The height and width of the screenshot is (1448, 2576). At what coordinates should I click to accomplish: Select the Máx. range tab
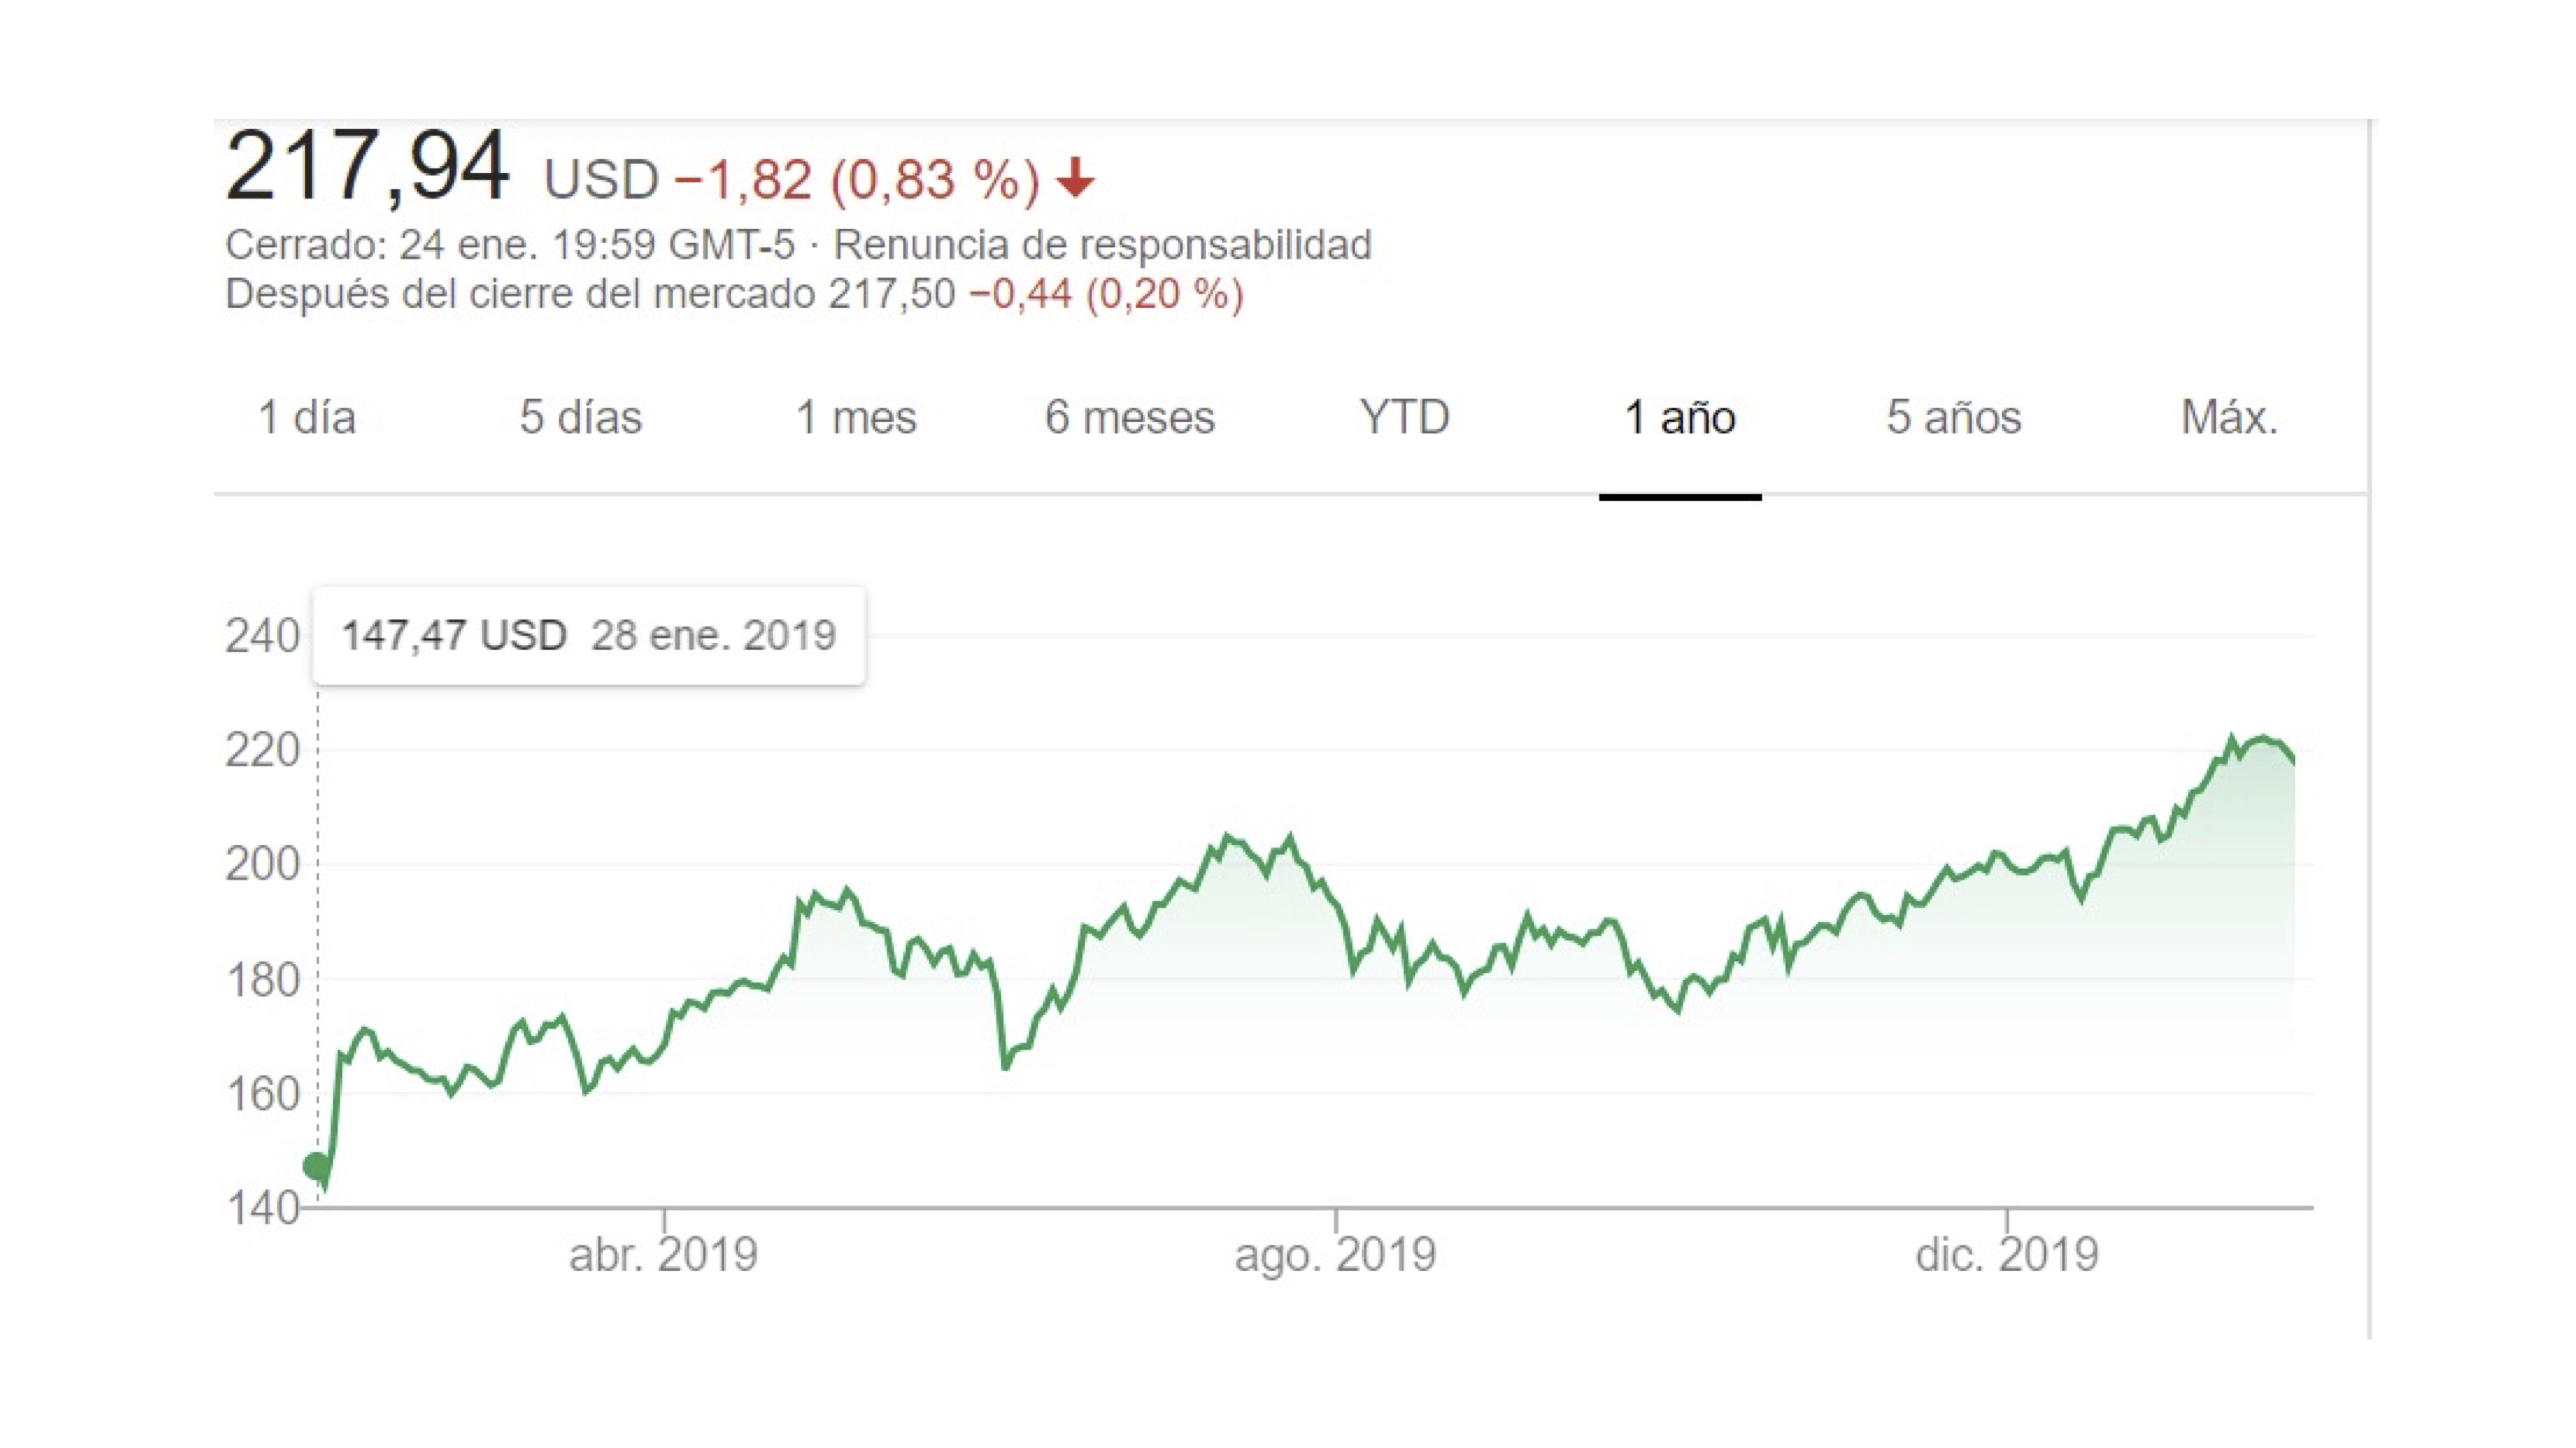point(2229,418)
